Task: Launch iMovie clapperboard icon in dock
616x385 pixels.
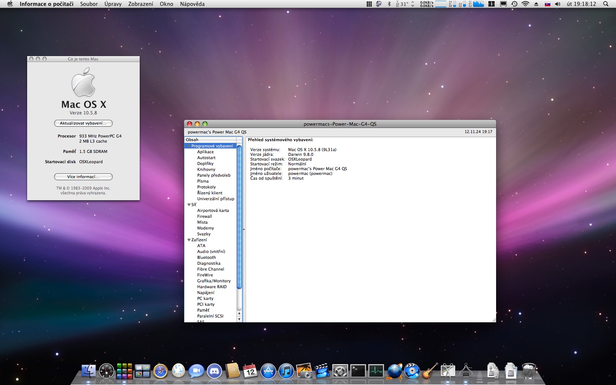Action: point(322,371)
